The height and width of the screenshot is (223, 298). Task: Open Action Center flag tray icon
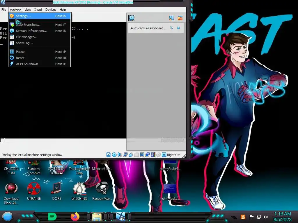[x=251, y=217]
